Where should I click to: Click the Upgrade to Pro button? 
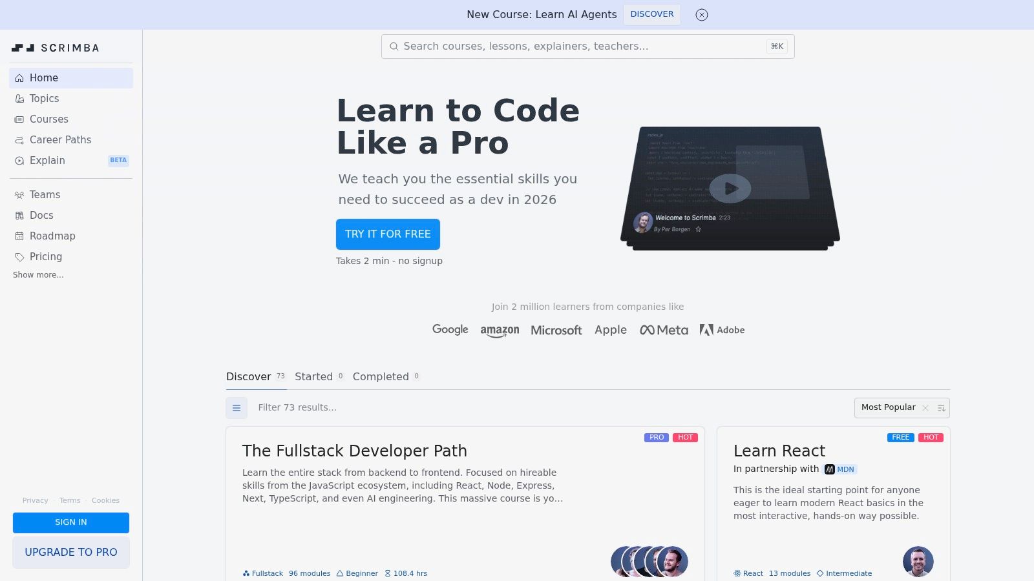pos(71,553)
